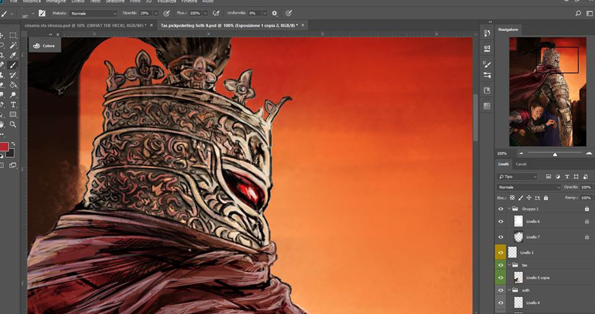Select the Zoom magnifier tool
The image size is (595, 314).
pyautogui.click(x=13, y=124)
